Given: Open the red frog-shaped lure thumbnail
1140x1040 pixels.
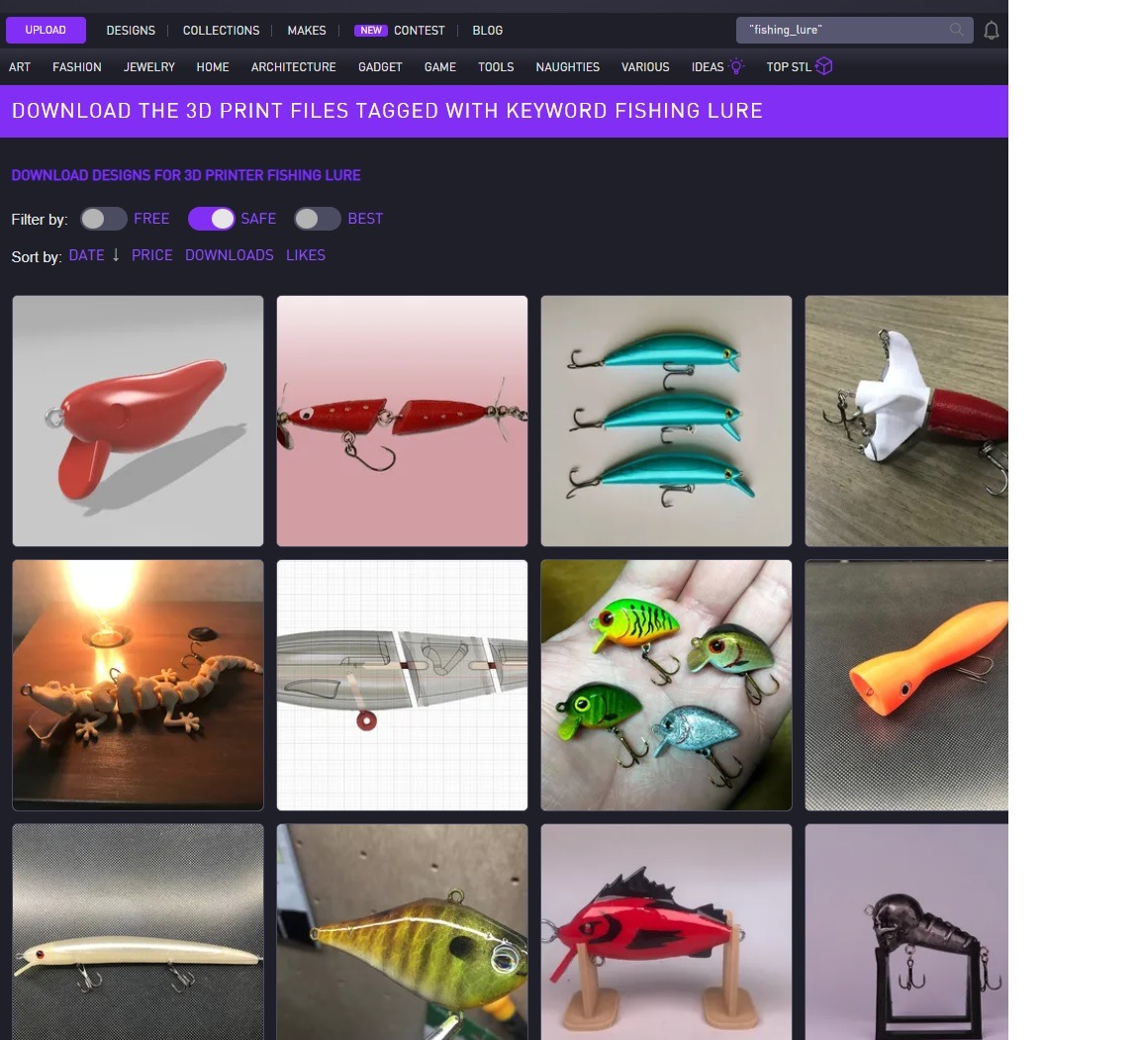Looking at the screenshot, I should pos(138,420).
